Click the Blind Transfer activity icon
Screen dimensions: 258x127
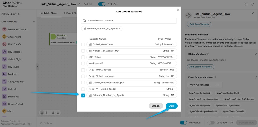coord(4,44)
